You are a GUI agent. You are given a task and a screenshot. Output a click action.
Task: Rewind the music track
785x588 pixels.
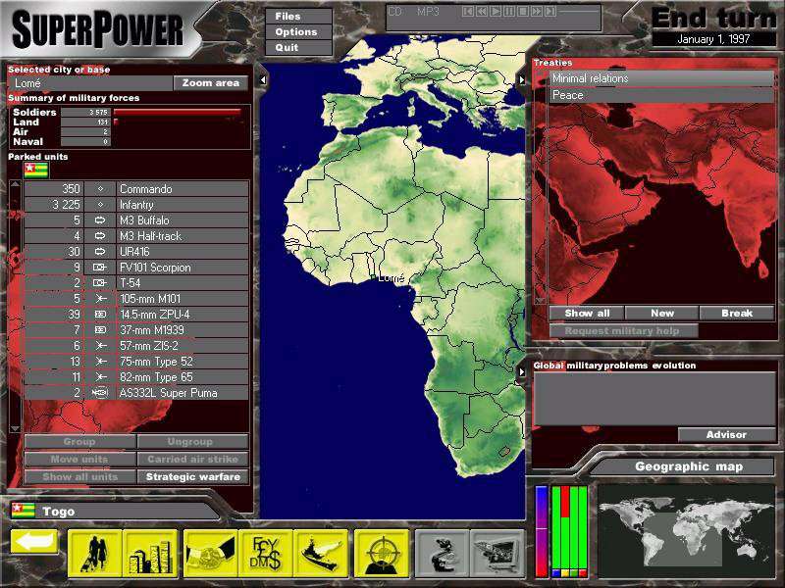(482, 11)
